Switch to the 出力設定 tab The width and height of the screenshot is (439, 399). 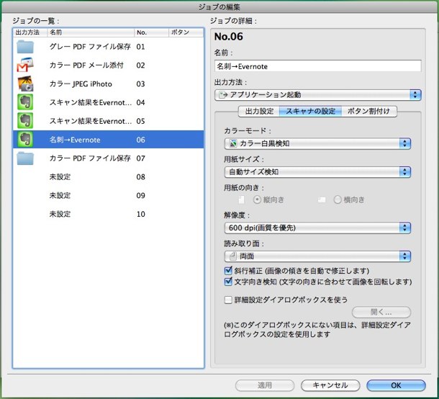pyautogui.click(x=259, y=111)
